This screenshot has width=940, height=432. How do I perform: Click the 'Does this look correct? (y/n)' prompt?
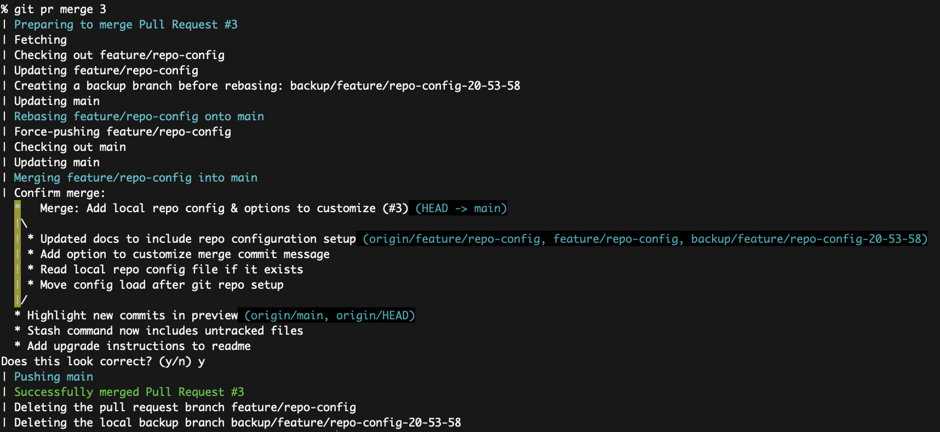96,361
